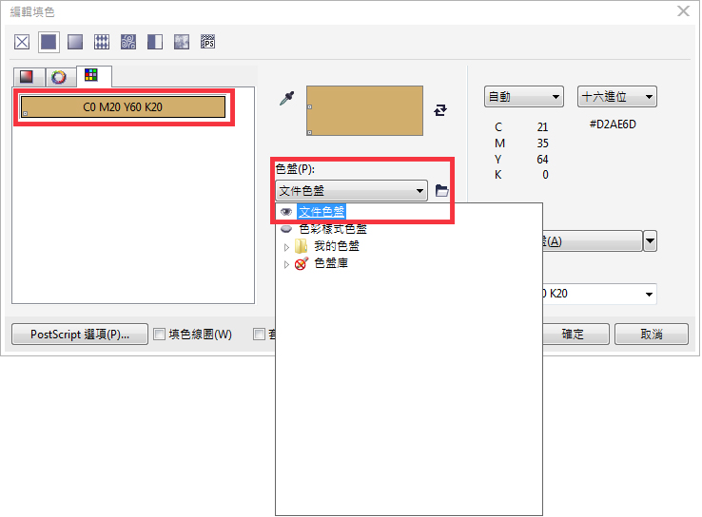Select the C0 M20 Y60 K20 swatch
Screen dimensions: 702x517
(123, 107)
